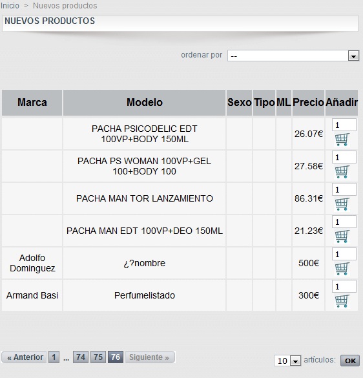Select the 'Perfumelistado' model cell
Screen dimensions: 363x378
pos(145,295)
